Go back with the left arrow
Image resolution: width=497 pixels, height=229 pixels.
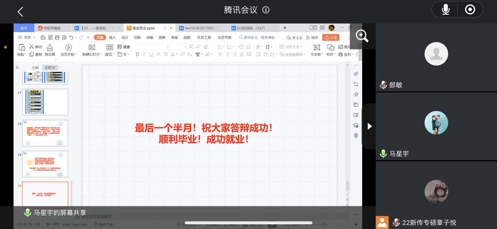tap(20, 12)
